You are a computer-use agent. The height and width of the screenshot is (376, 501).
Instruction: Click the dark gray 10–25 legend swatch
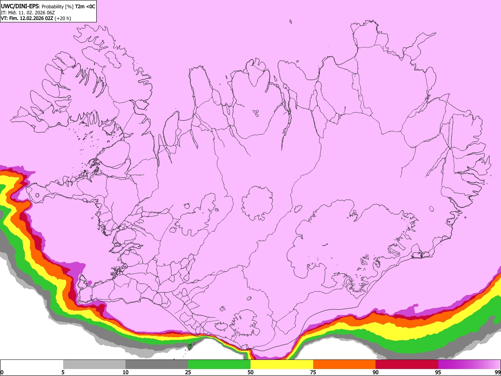point(157,364)
